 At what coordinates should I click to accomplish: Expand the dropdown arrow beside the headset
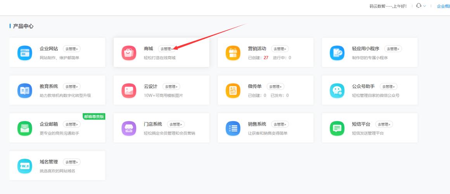[x=424, y=6]
